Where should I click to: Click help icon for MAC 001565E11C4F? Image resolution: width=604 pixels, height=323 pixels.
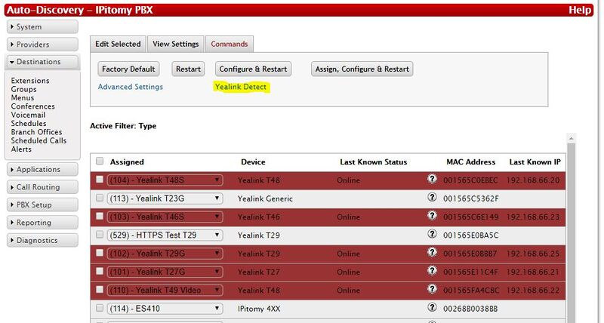pos(432,271)
